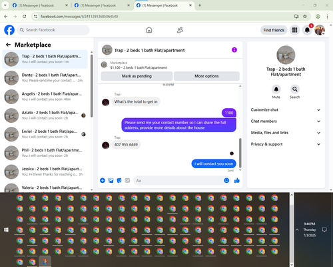Screen dimensions: 333x267
Task: Open conversation information purple icon
Action: (234, 50)
